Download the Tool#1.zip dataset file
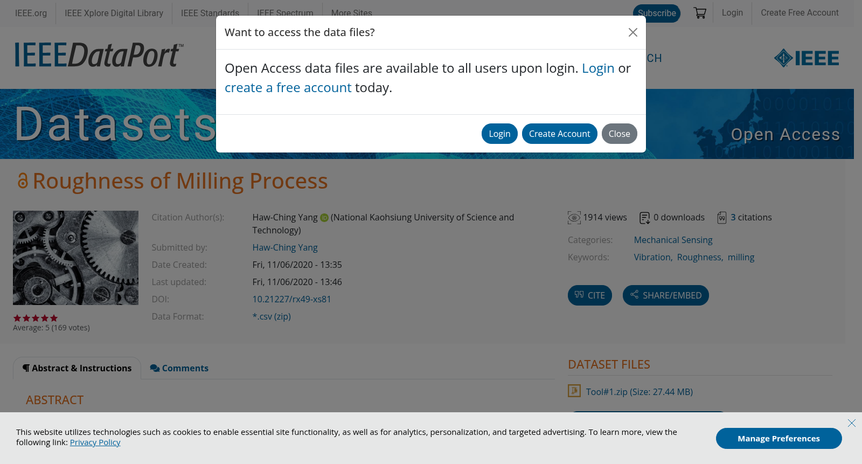Image resolution: width=862 pixels, height=464 pixels. 639,392
